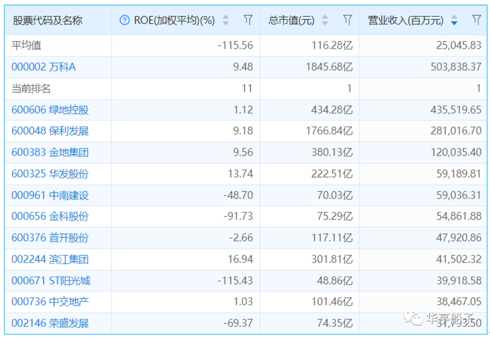
Task: Click 中南建设 revenue 59,036.31
Action: pyautogui.click(x=459, y=195)
